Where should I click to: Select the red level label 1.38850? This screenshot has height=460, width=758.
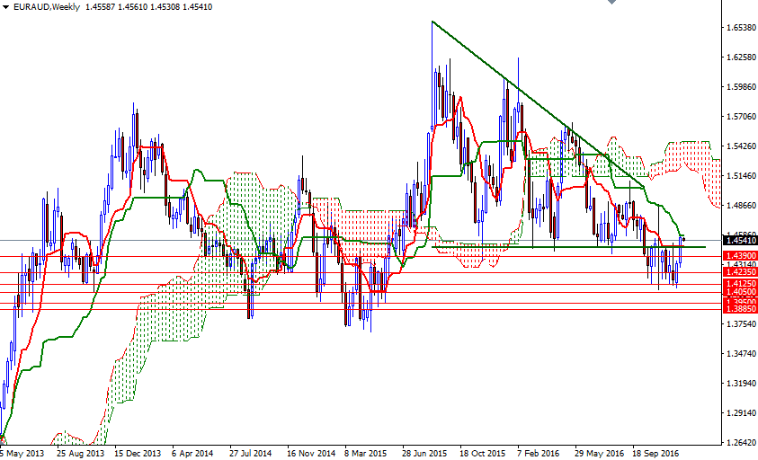click(x=741, y=309)
